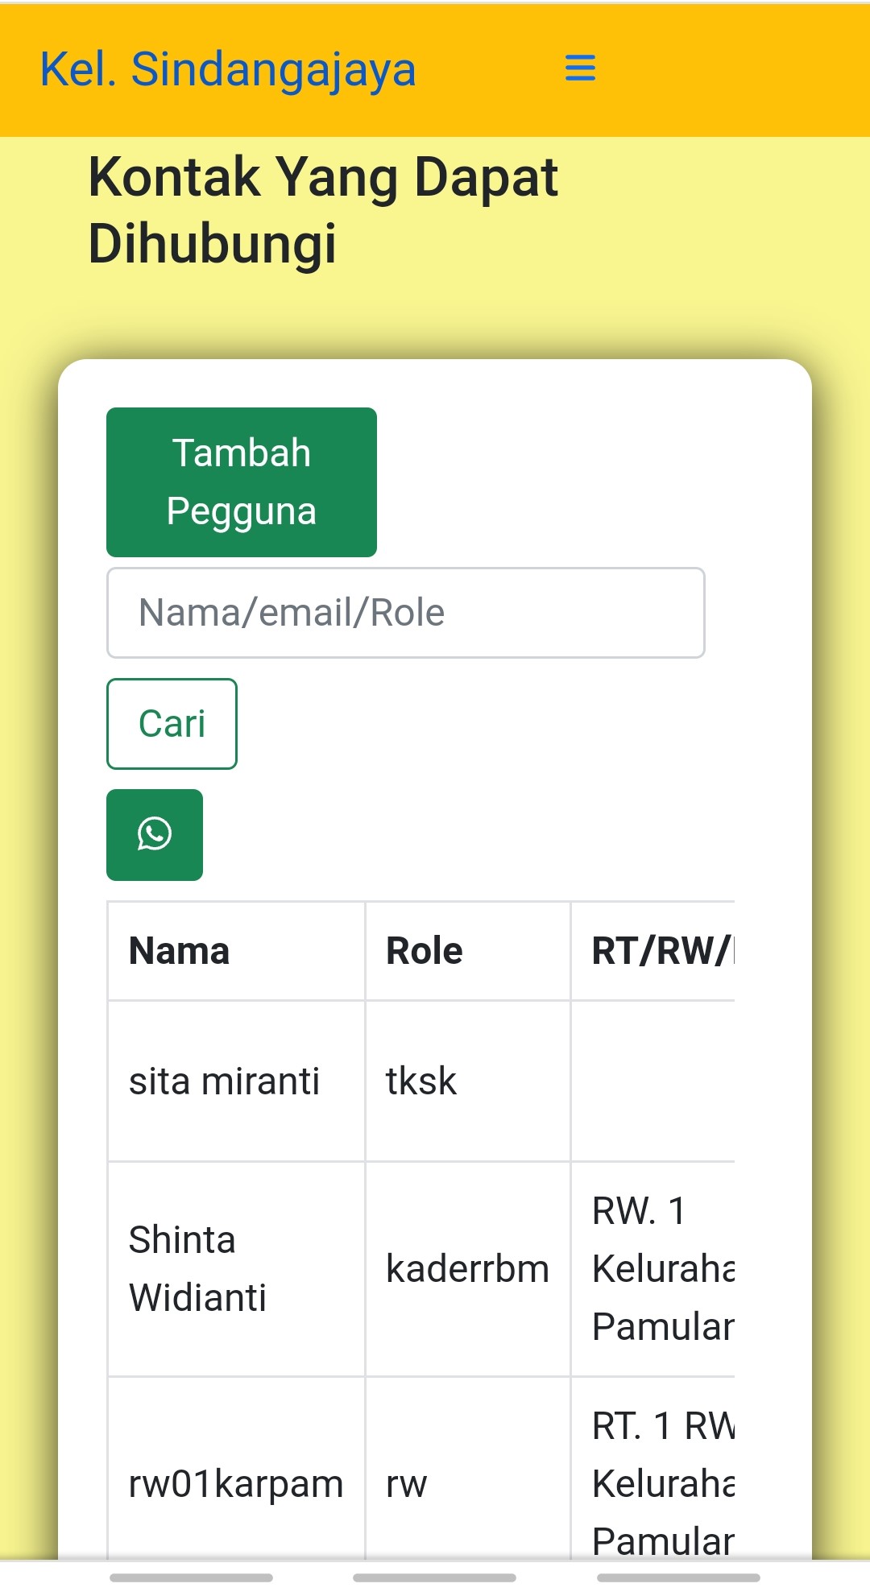
Task: Click the Cari search button
Action: point(172,723)
